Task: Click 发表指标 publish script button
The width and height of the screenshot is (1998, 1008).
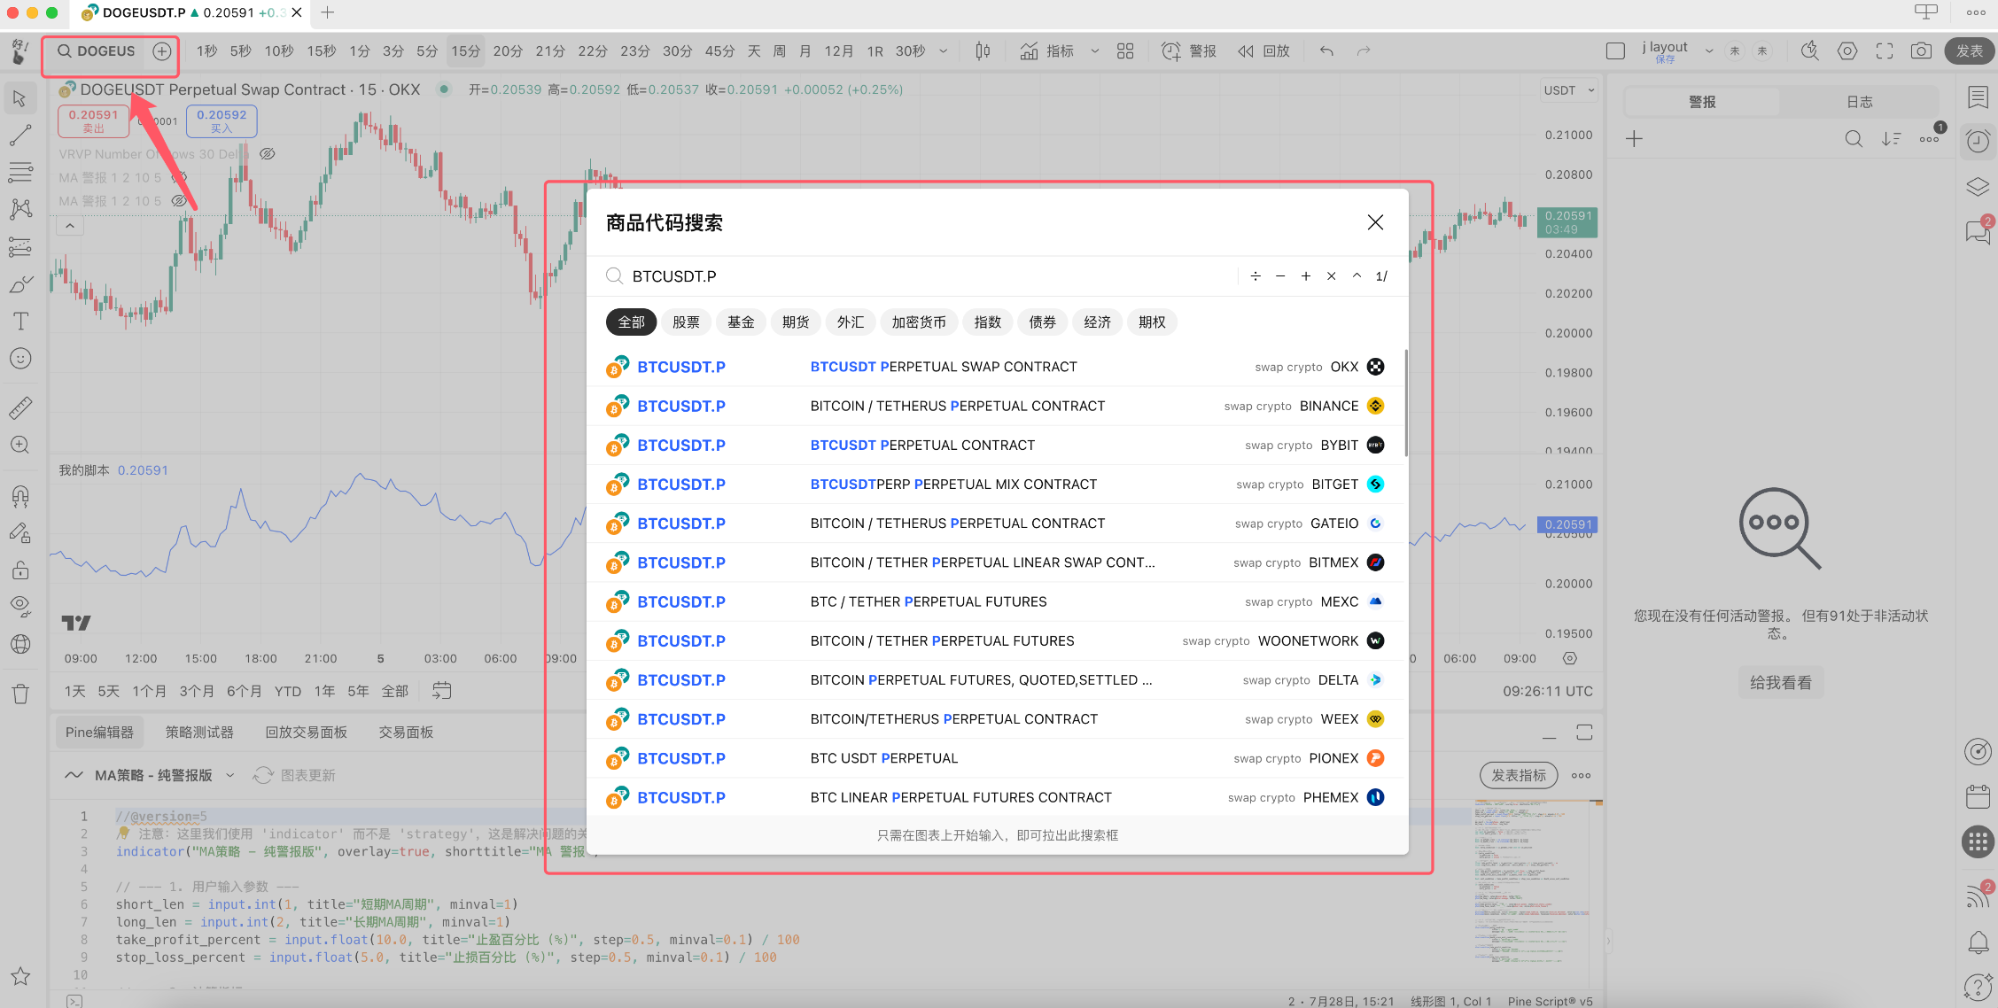Action: (x=1519, y=776)
